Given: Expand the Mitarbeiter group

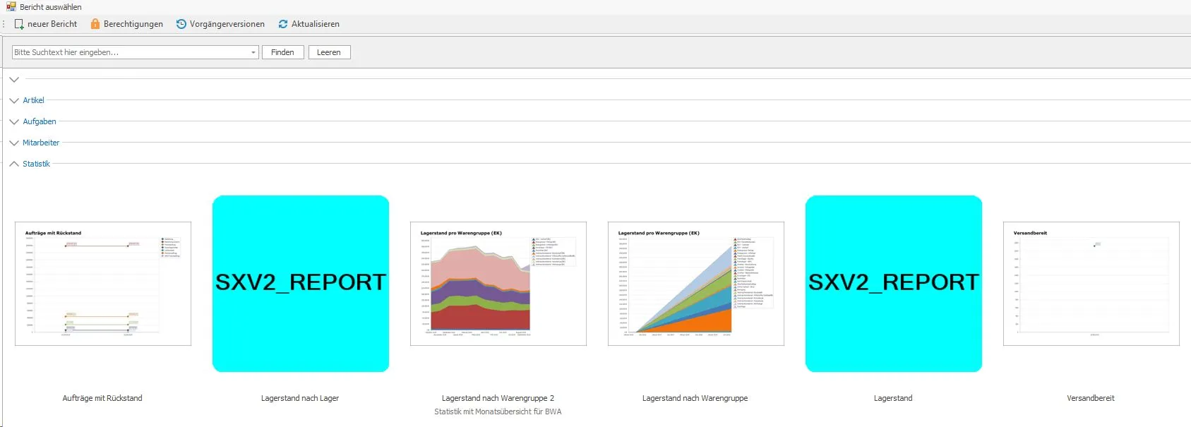Looking at the screenshot, I should coord(14,143).
